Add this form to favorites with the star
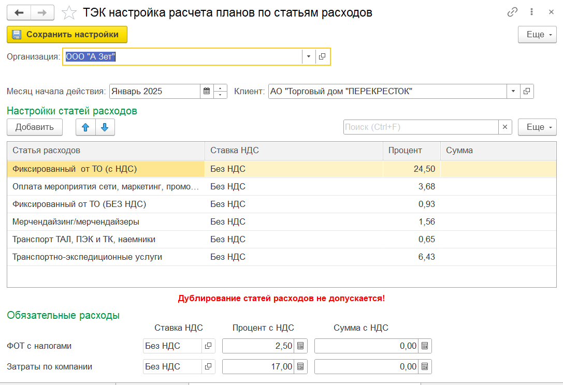The image size is (563, 385). pos(68,12)
